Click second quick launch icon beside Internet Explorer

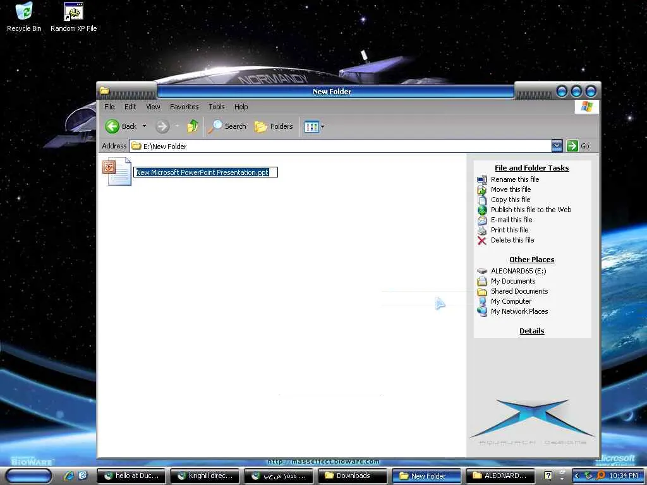coord(83,476)
